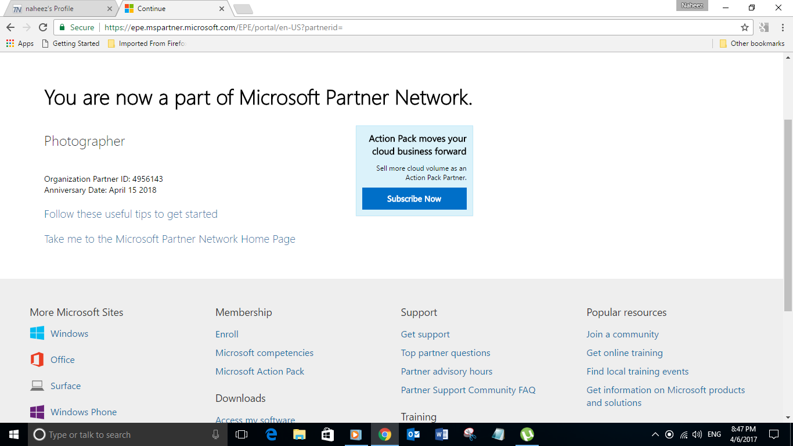Open the volume speaker tray icon
The height and width of the screenshot is (446, 793).
[697, 434]
